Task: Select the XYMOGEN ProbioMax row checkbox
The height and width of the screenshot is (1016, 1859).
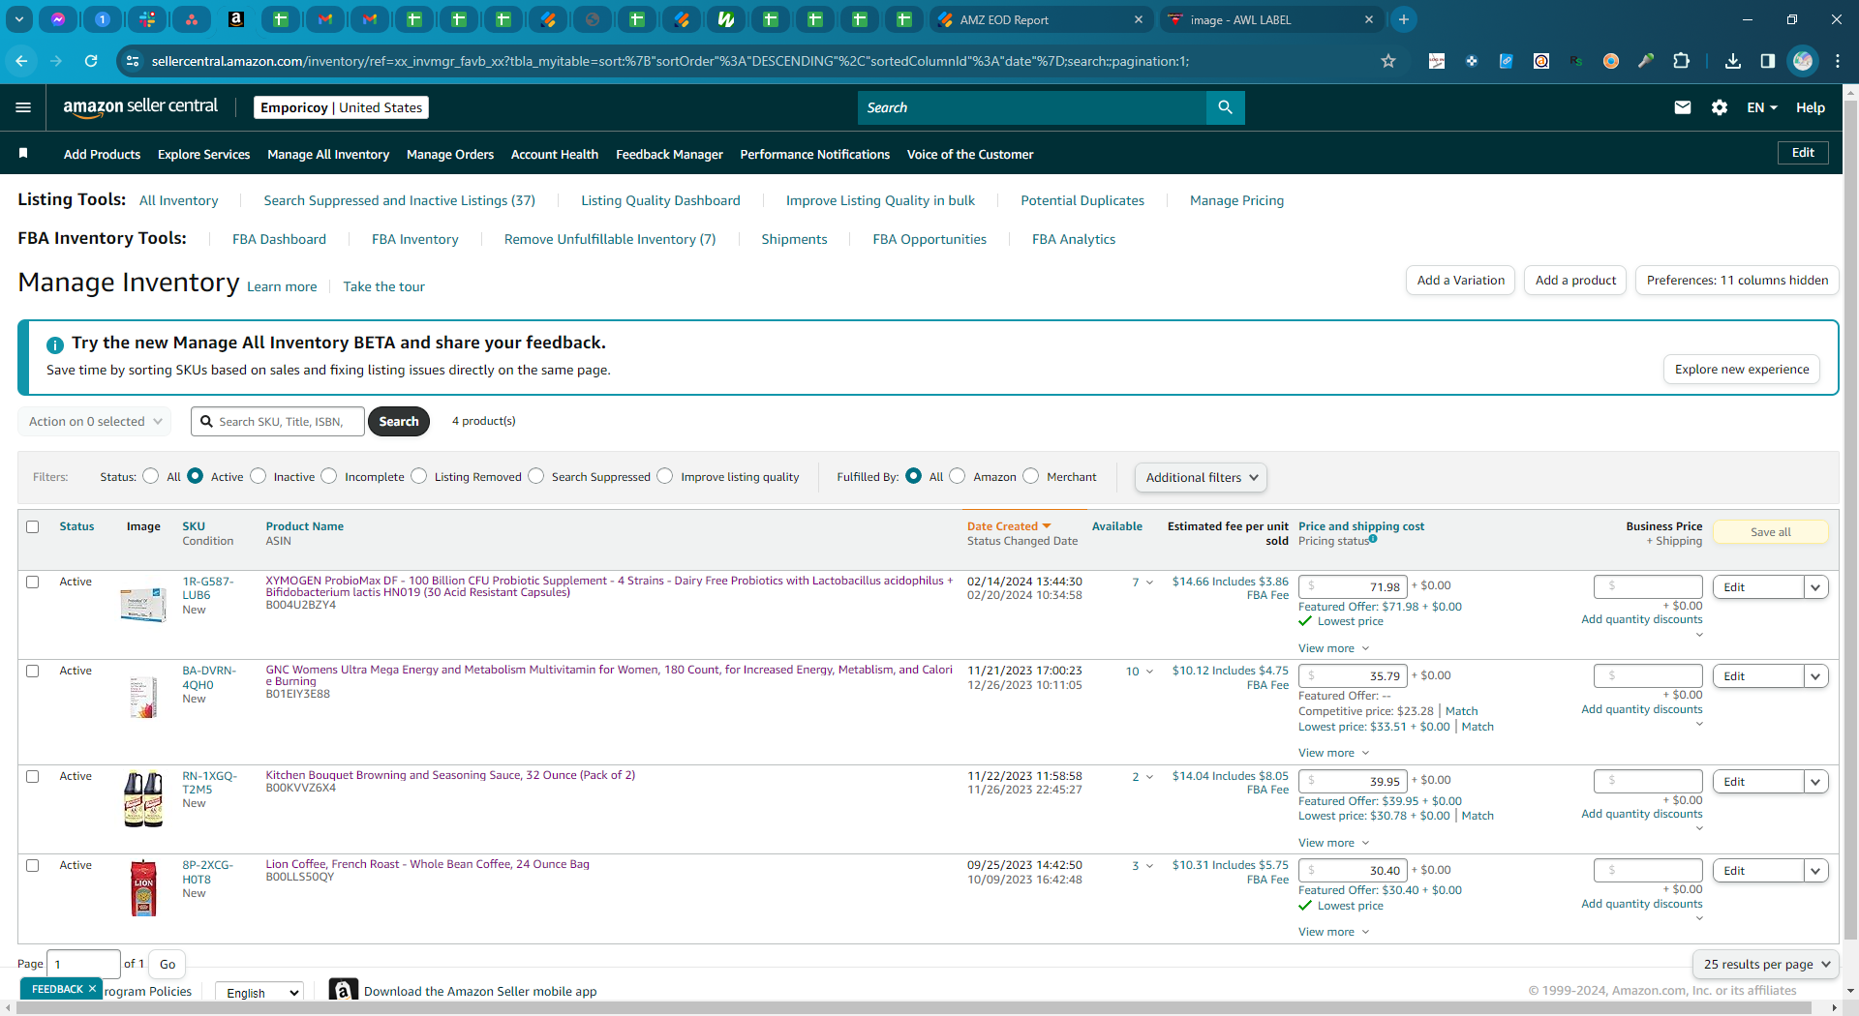Action: coord(33,583)
